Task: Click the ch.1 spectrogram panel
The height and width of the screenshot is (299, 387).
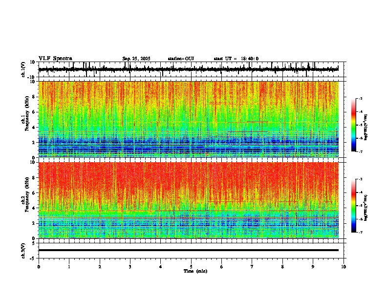Action: [x=189, y=119]
